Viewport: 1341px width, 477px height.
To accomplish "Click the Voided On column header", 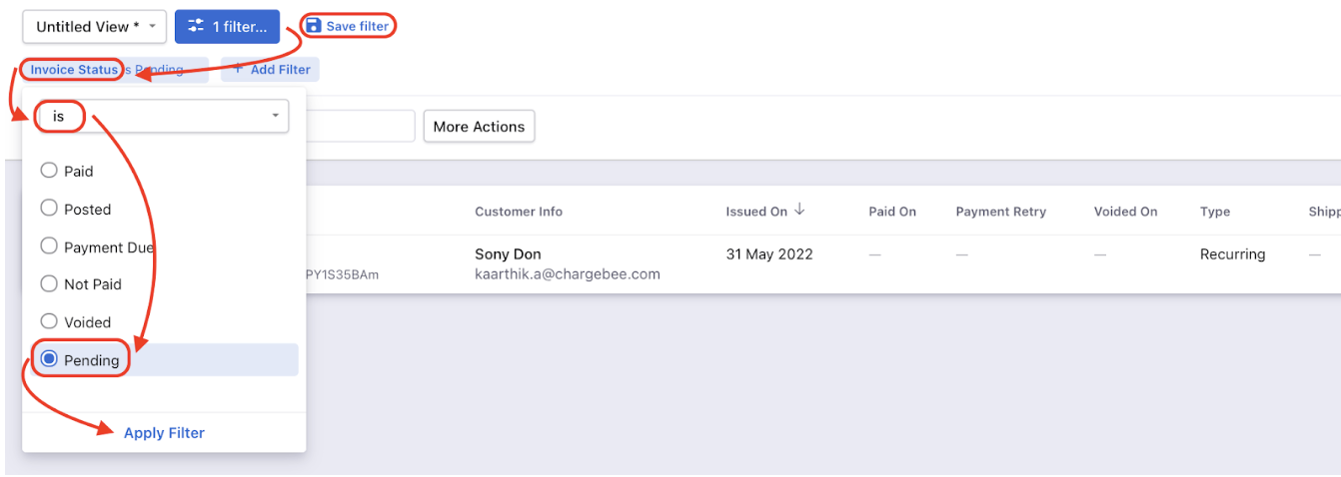I will point(1125,212).
